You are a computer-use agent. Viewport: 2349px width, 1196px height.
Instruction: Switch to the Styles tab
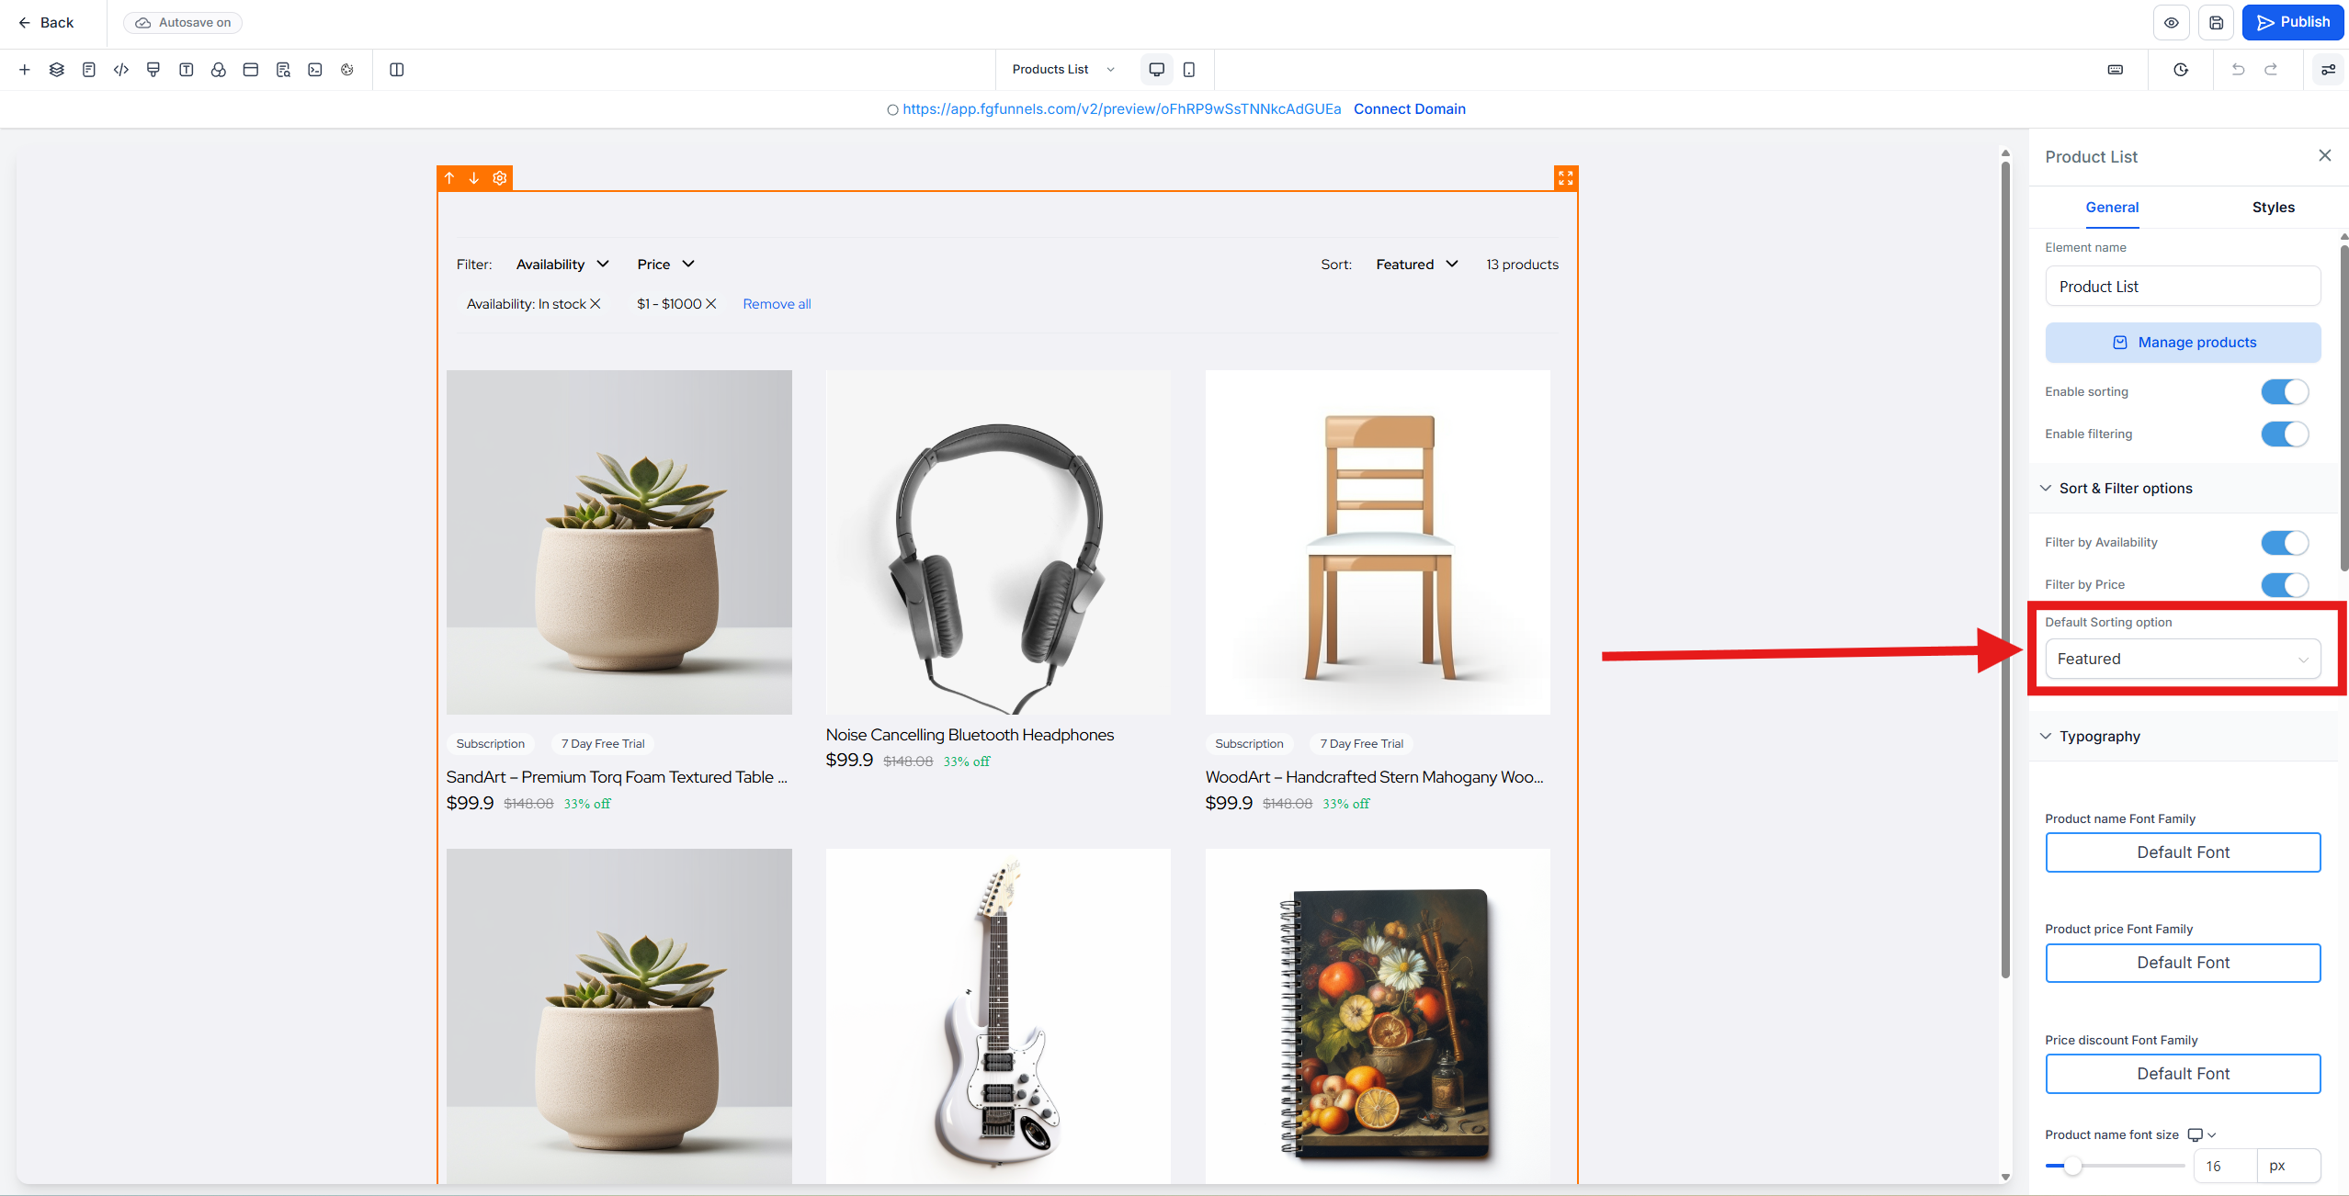tap(2273, 208)
